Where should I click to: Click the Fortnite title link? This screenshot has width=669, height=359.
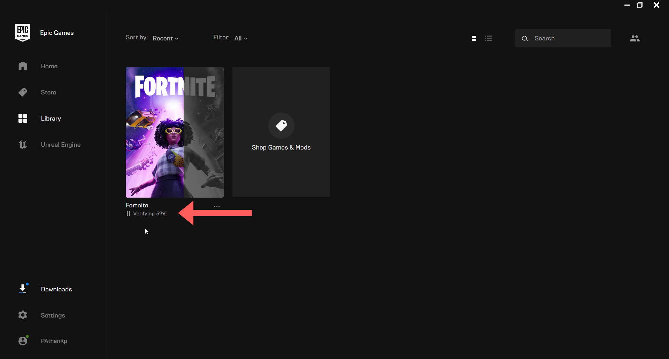(137, 205)
